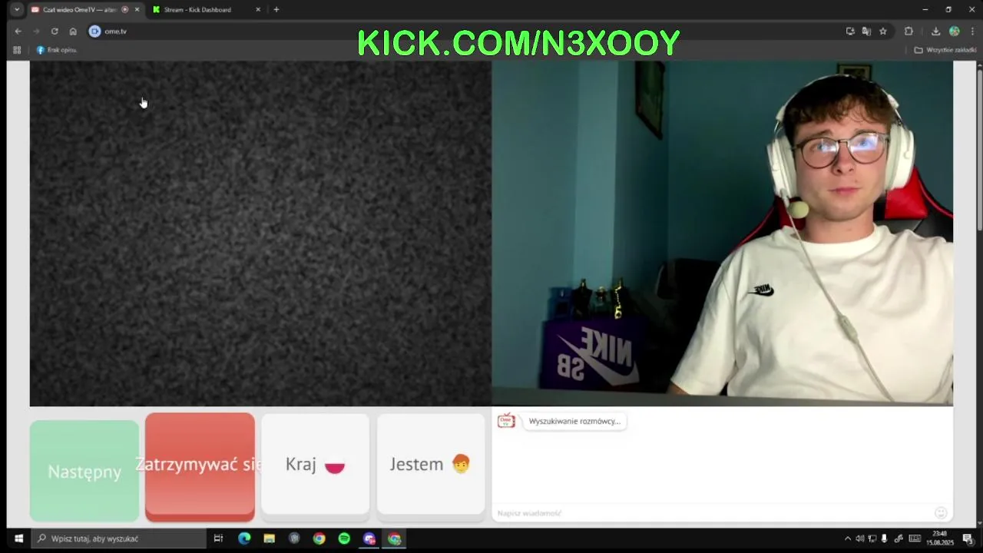Open the tab search dropdown

(17, 9)
